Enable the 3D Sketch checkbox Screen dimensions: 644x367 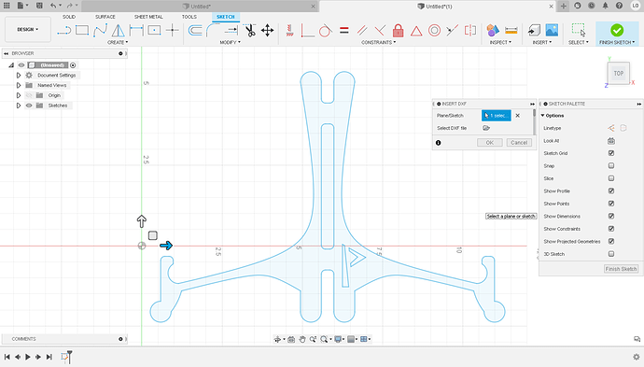click(x=611, y=254)
